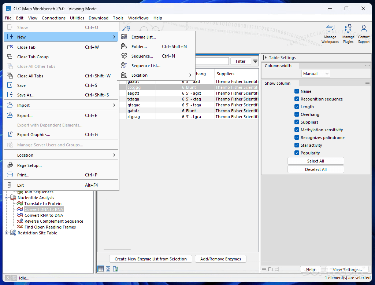Toggle the Recognizes palindrome checkbox off
Viewport: 375px width, 285px height.
pyautogui.click(x=297, y=137)
